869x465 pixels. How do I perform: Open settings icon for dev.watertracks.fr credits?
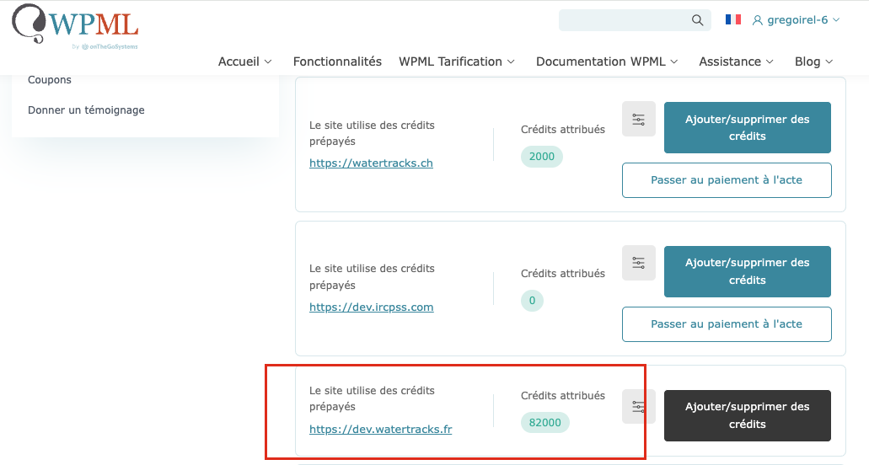(638, 407)
